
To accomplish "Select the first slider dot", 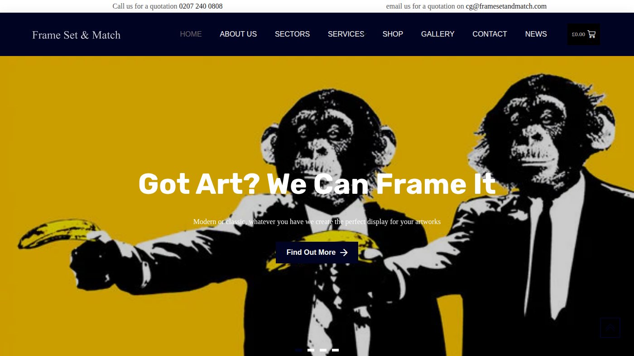I will point(298,350).
